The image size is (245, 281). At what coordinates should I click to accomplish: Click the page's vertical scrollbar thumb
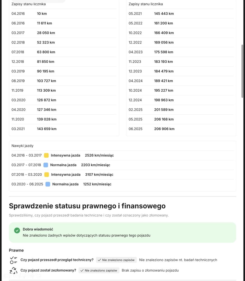[x=242, y=71]
